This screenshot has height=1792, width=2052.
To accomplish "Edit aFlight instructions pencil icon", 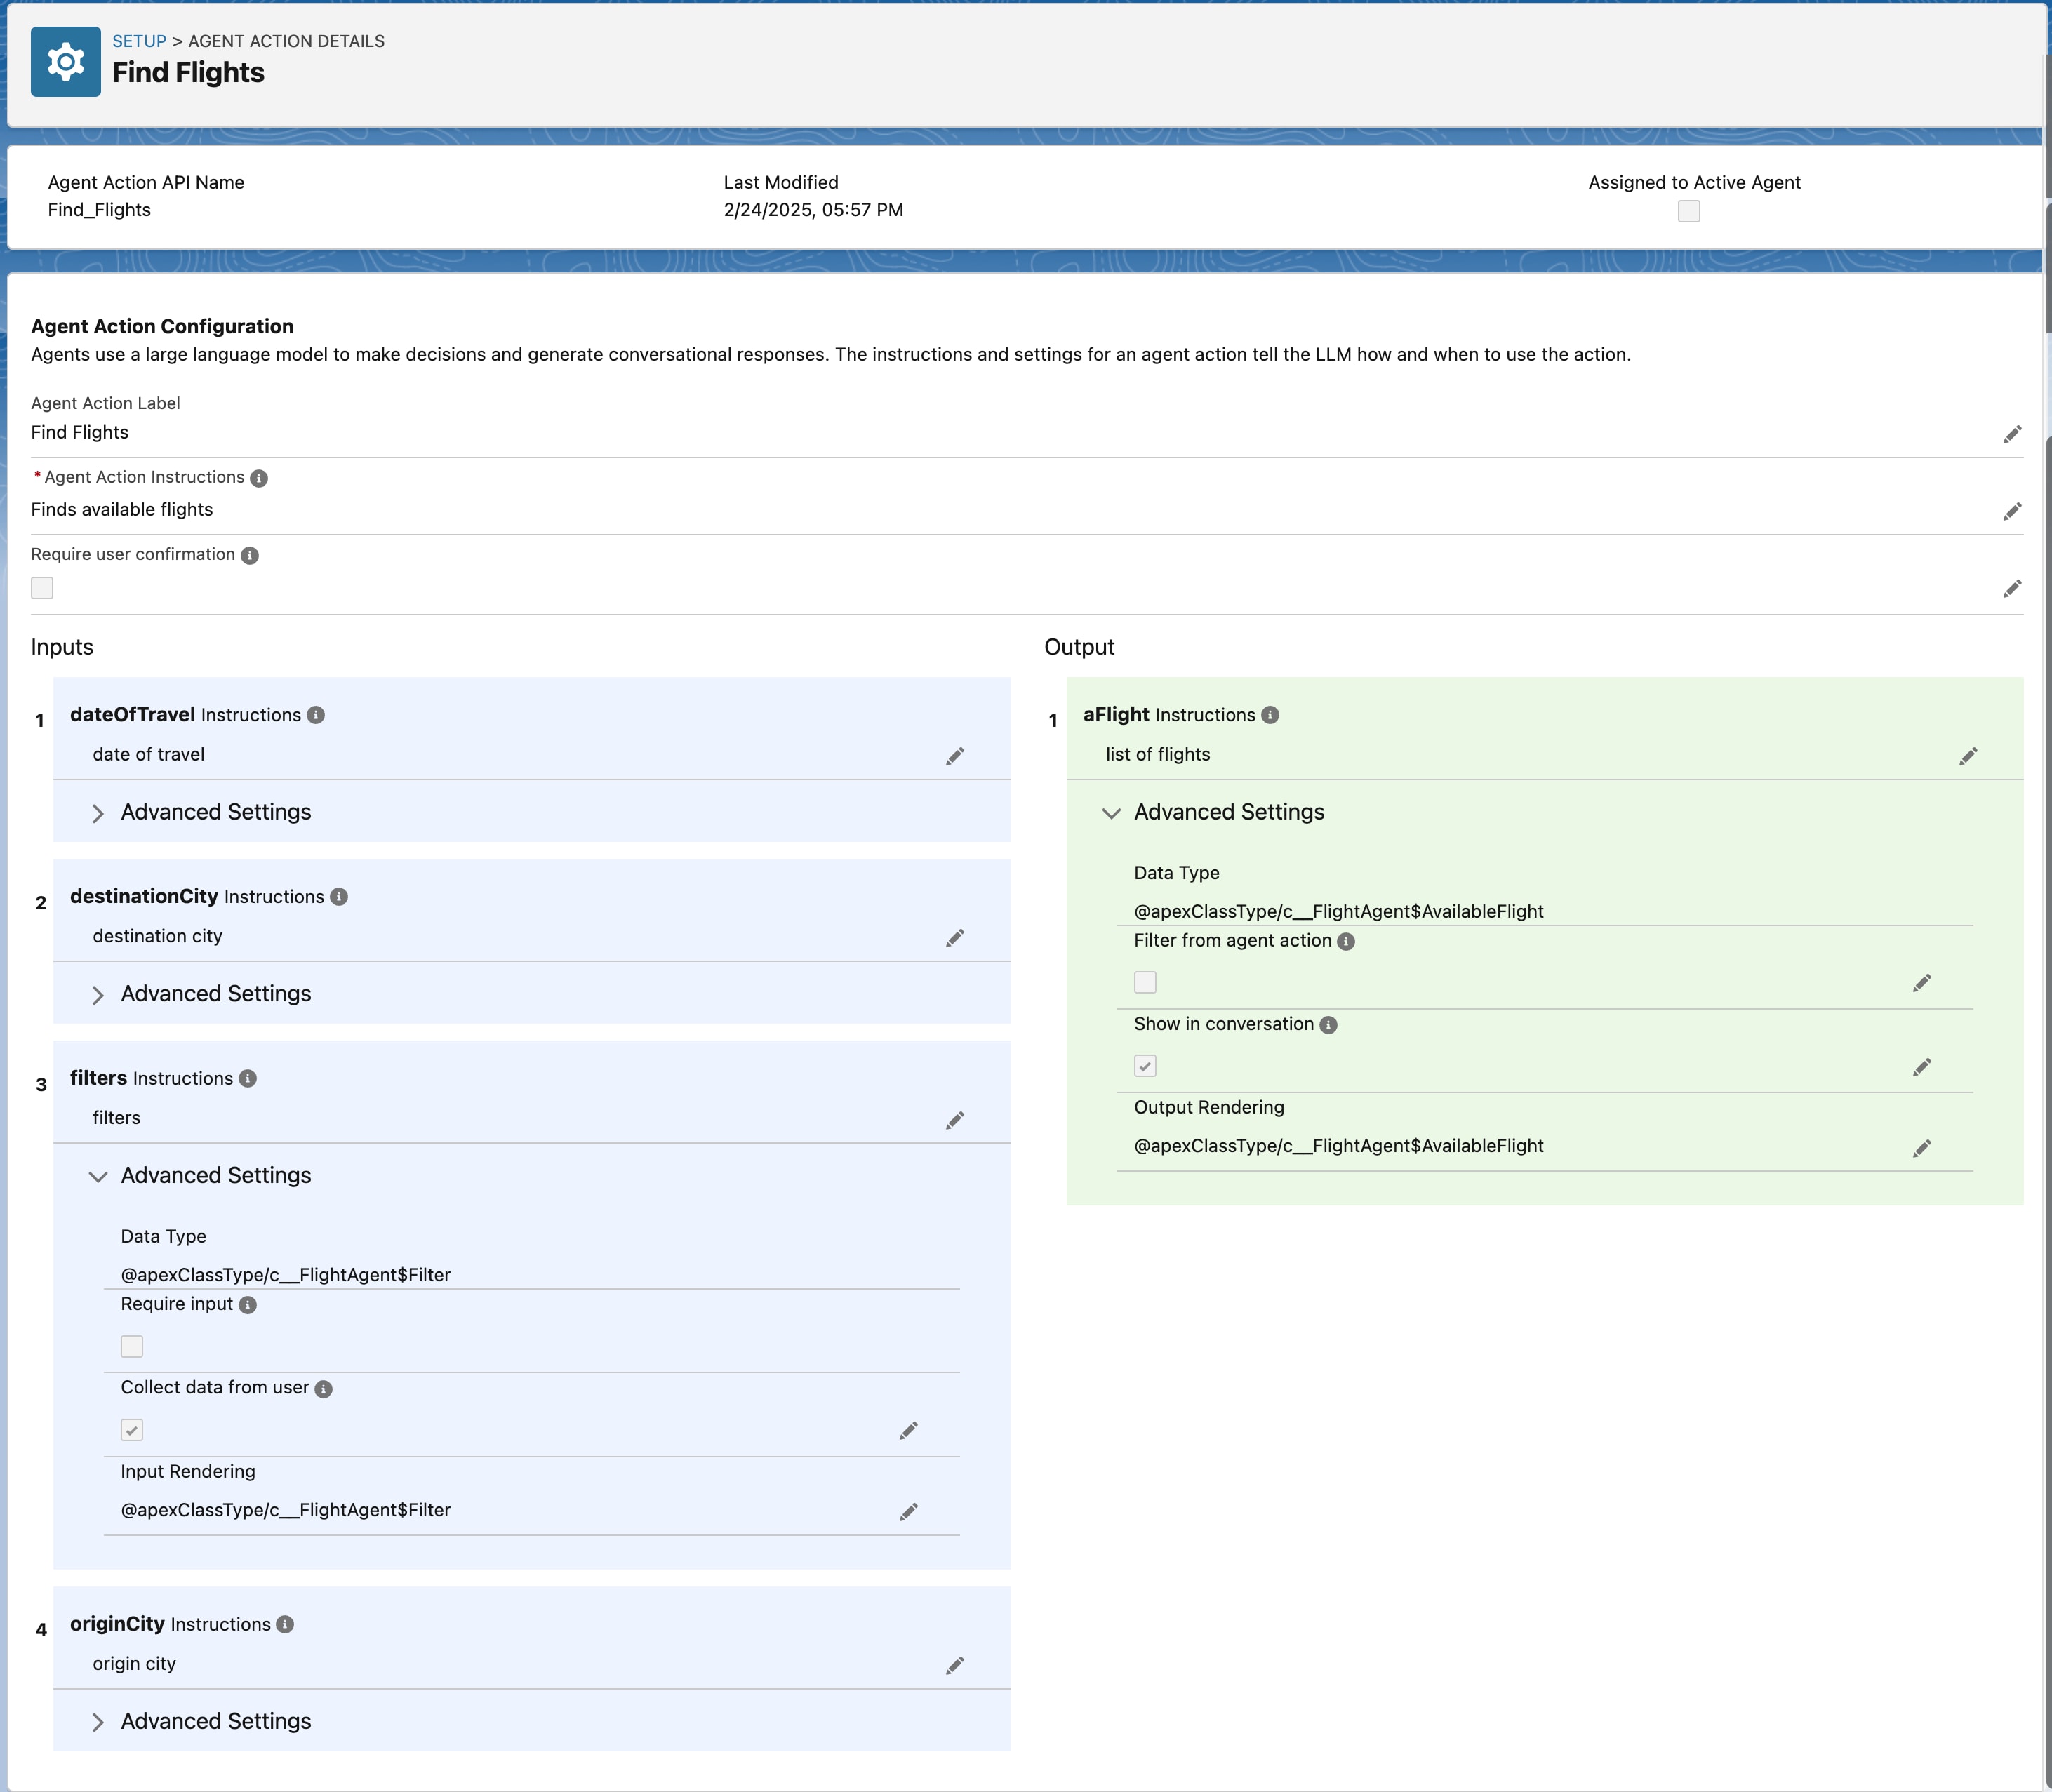I will click(1968, 756).
